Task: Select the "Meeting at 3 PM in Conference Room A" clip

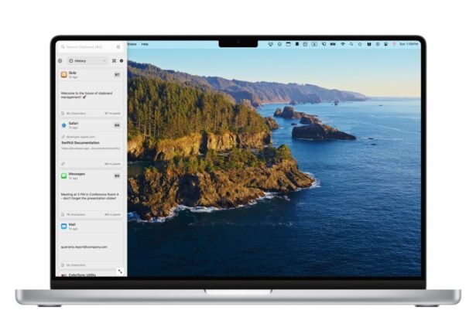Action: 90,196
